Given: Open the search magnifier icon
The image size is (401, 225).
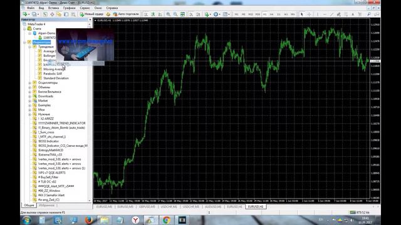Looking at the screenshot, I should [369, 14].
